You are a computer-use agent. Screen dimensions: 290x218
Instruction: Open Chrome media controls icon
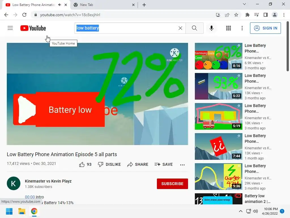257,15
